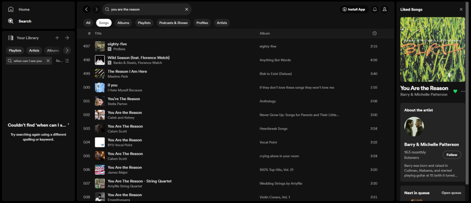
Task: Click the plus icon in Your Library
Action: click(x=57, y=38)
